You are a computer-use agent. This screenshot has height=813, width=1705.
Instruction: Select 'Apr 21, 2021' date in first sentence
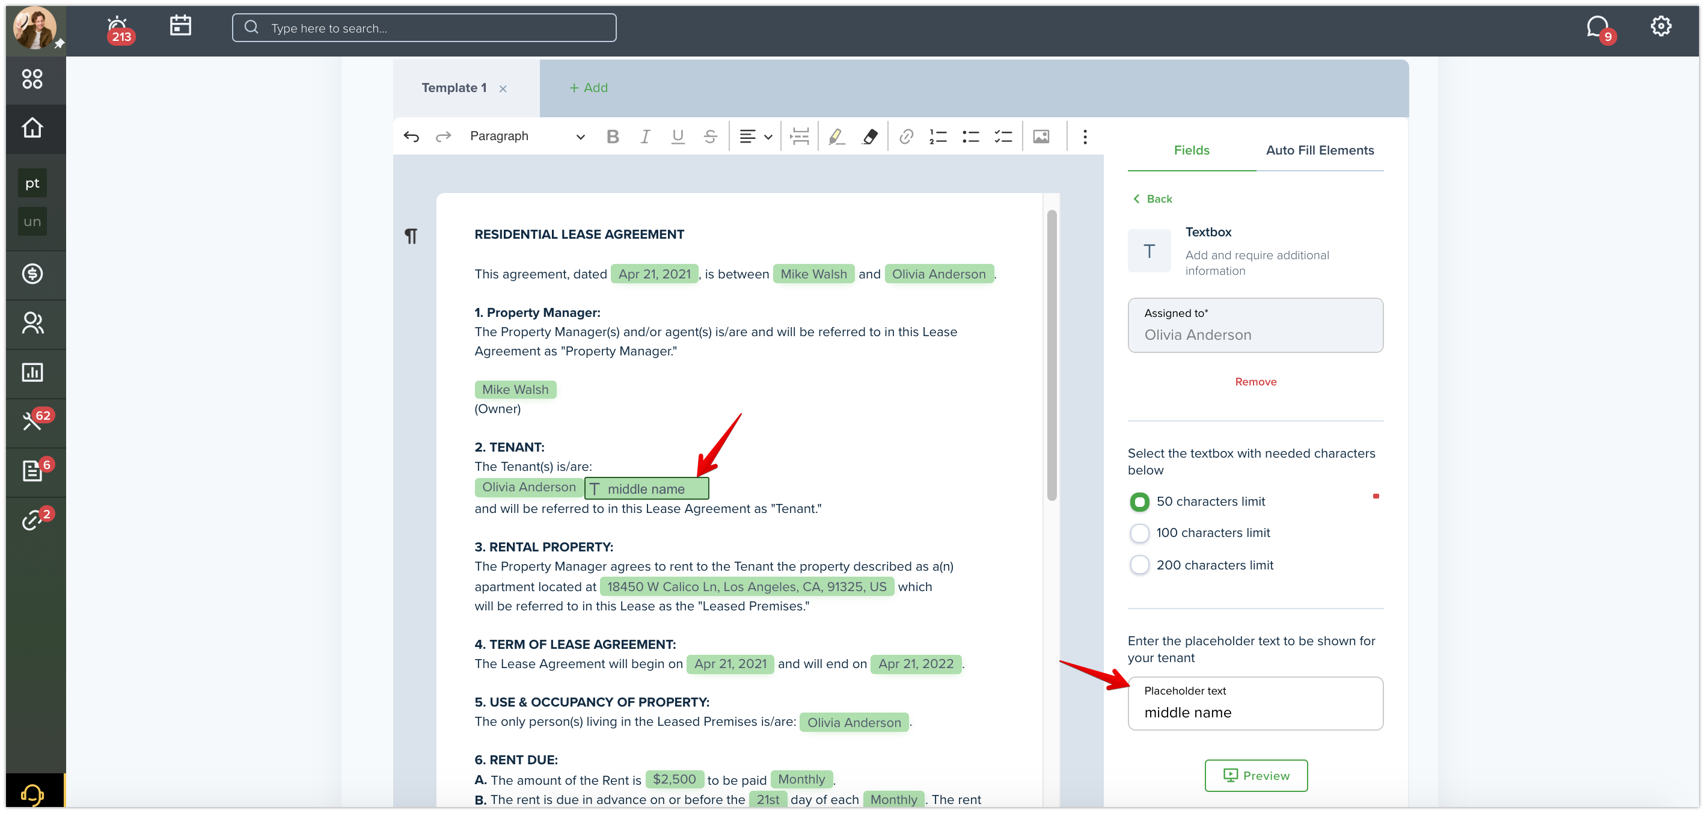pos(654,274)
